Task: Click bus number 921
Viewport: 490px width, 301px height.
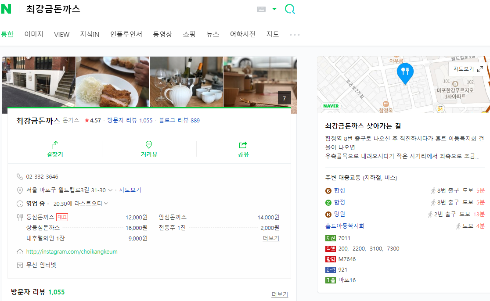Action: pyautogui.click(x=343, y=270)
